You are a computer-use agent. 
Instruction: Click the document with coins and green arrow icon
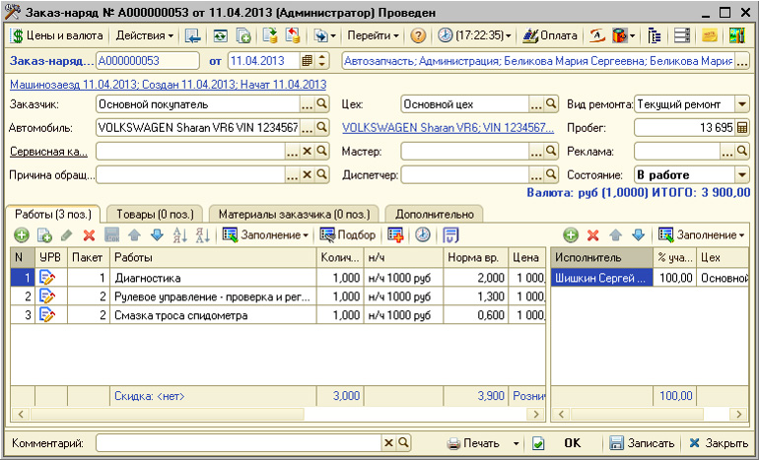[270, 35]
